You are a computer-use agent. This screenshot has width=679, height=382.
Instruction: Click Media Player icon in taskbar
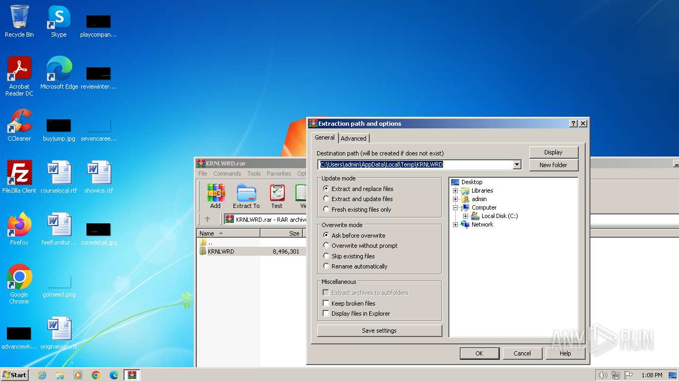tap(78, 375)
